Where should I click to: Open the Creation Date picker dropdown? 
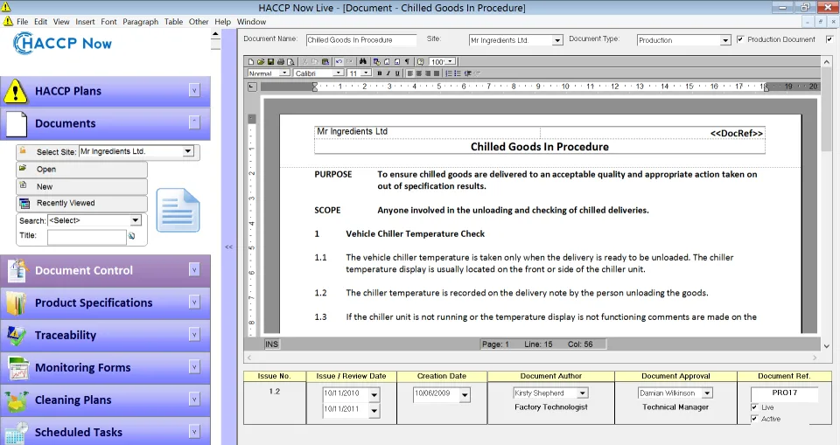pyautogui.click(x=465, y=395)
